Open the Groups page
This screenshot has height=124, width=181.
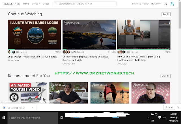(x=46, y=4)
